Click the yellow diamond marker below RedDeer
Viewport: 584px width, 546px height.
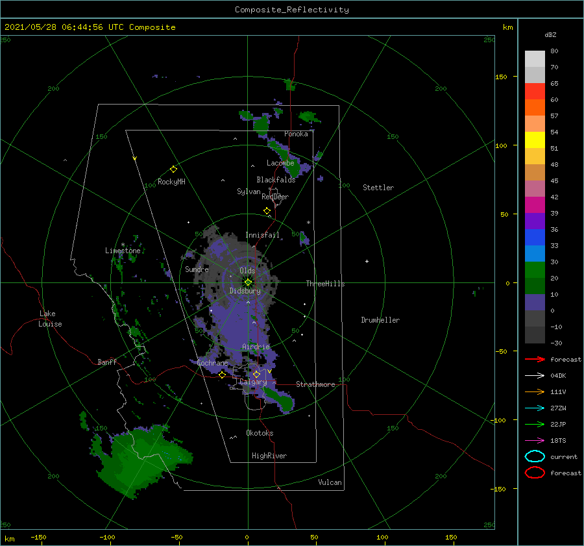pyautogui.click(x=267, y=211)
